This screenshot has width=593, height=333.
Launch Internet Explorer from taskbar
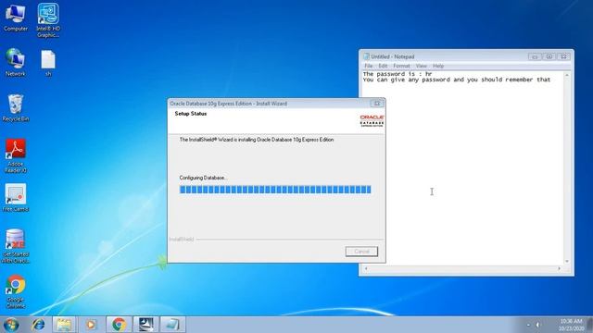pos(38,325)
